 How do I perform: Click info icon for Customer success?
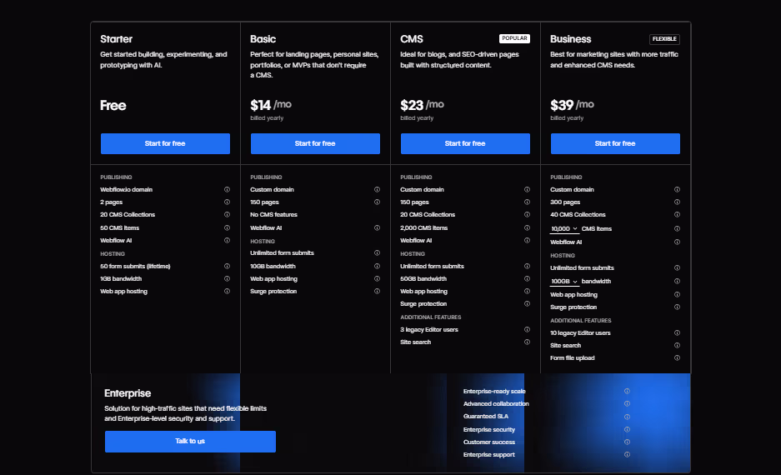click(x=627, y=442)
